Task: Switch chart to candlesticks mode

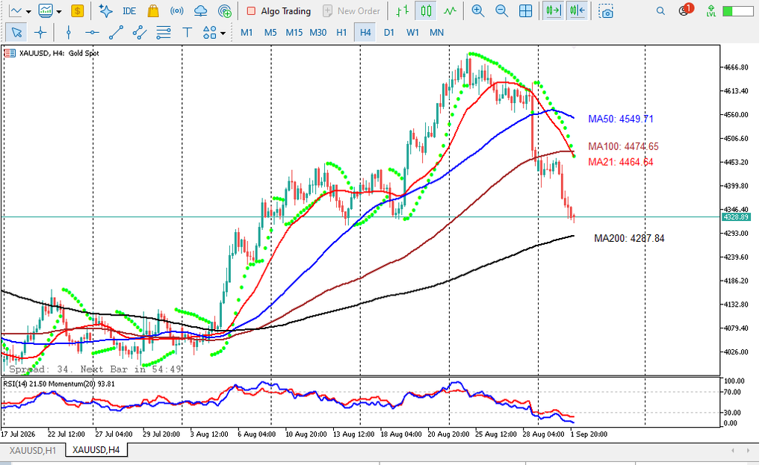Action: click(x=426, y=10)
